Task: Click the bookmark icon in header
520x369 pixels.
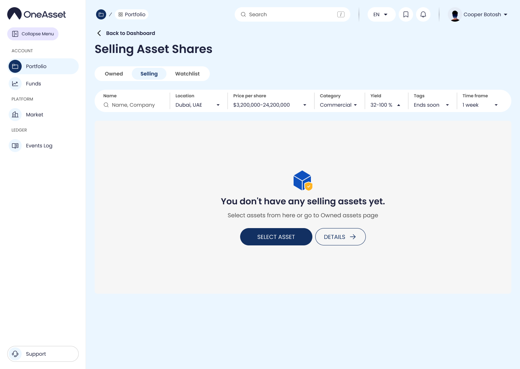Action: tap(406, 14)
